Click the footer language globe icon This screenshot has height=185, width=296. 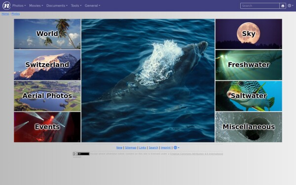[x=176, y=148]
